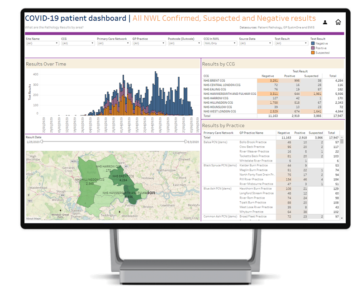The image size is (362, 296).
Task: Click Hawthorn Burn Practice row
Action: 289,189
